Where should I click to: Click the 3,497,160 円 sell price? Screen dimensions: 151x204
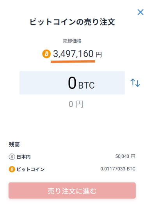click(77, 54)
